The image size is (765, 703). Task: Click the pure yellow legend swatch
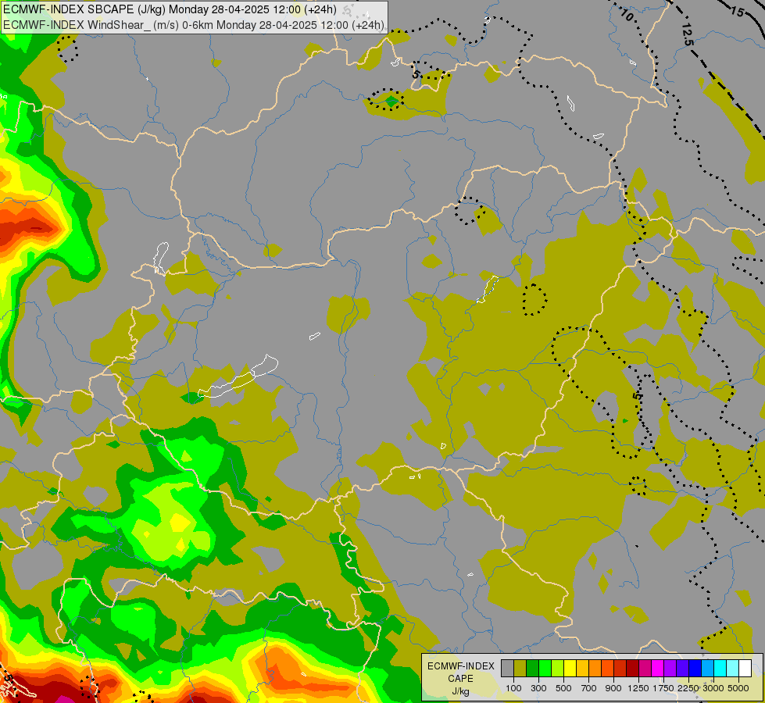pyautogui.click(x=570, y=669)
